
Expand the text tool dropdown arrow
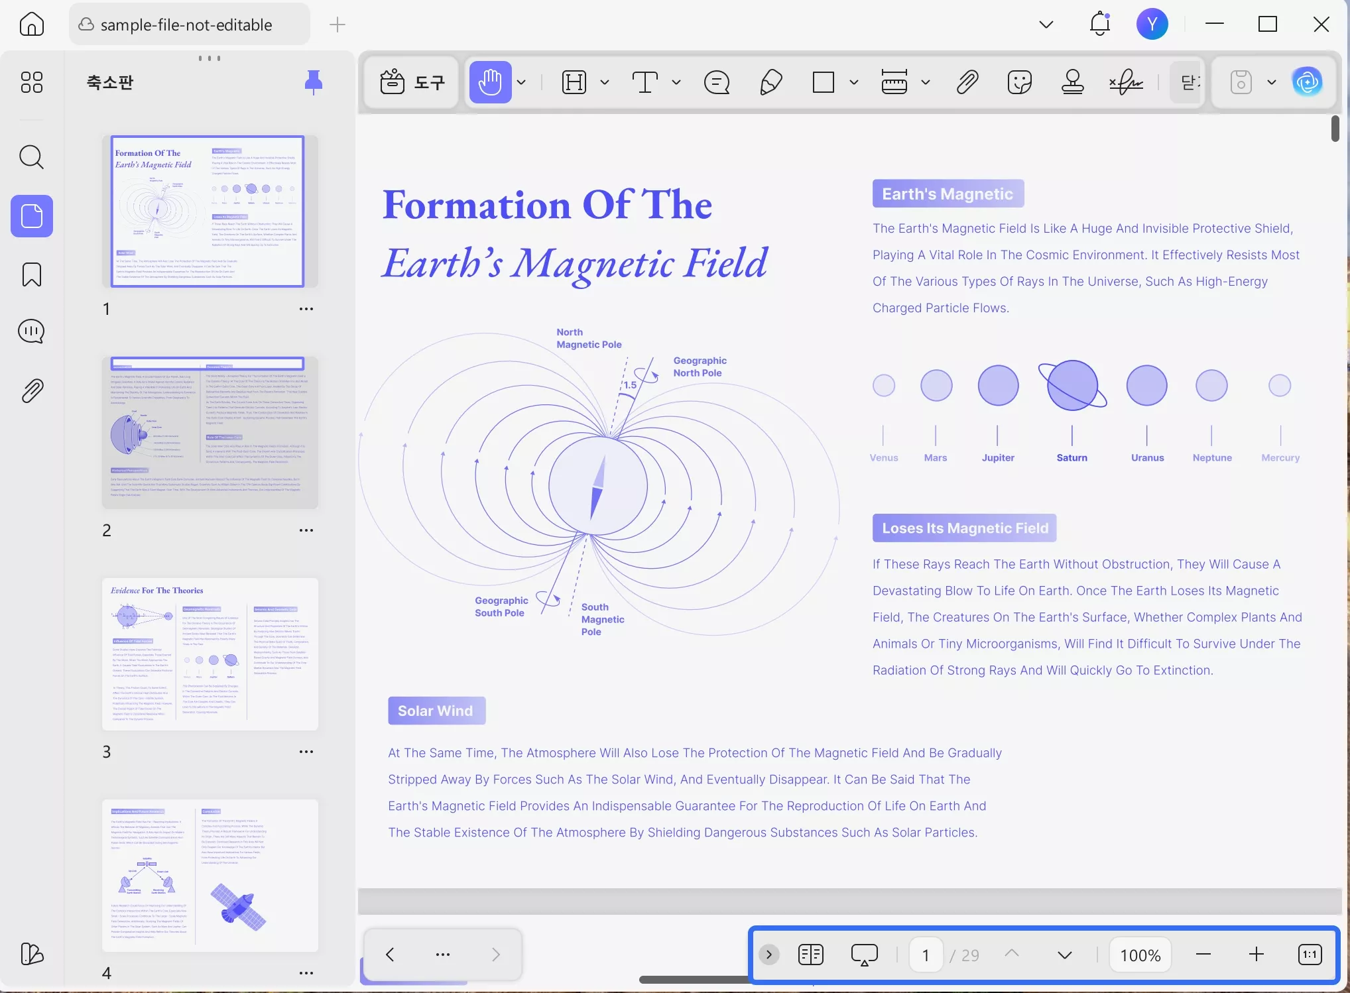(676, 82)
